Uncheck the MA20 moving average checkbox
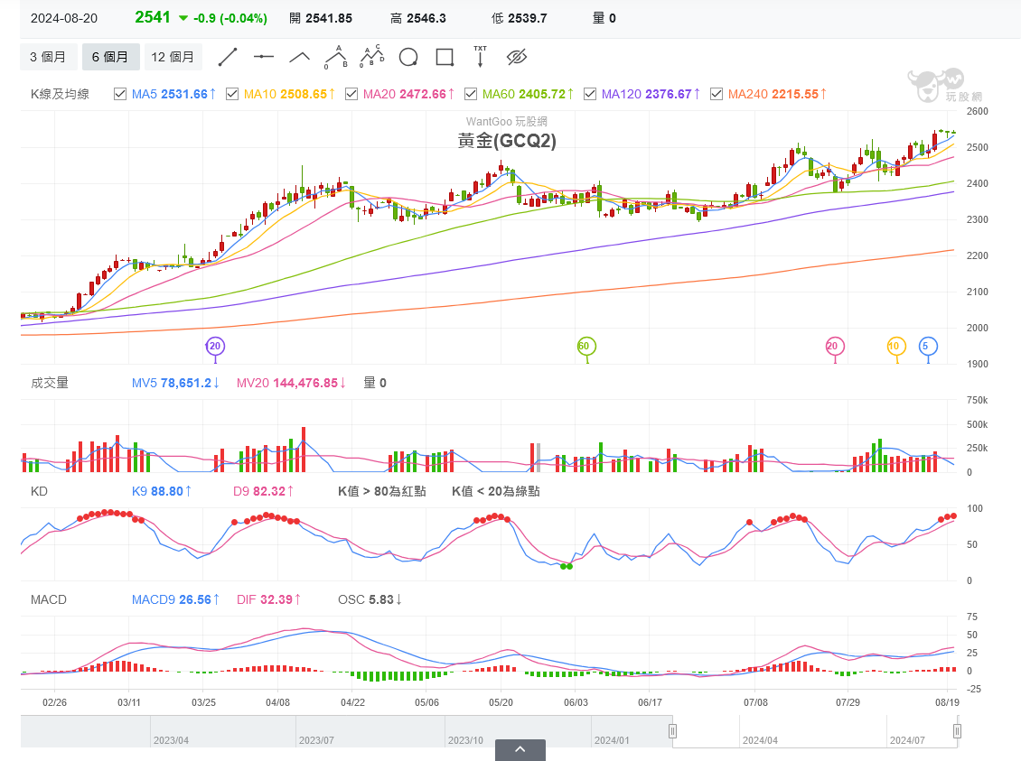The image size is (1021, 761). [x=351, y=94]
